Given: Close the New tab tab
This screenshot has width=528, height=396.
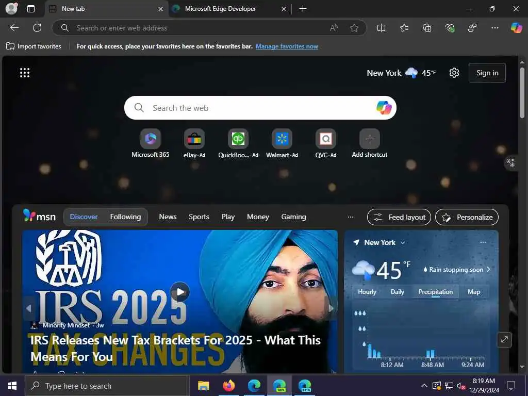Looking at the screenshot, I should coord(161,9).
